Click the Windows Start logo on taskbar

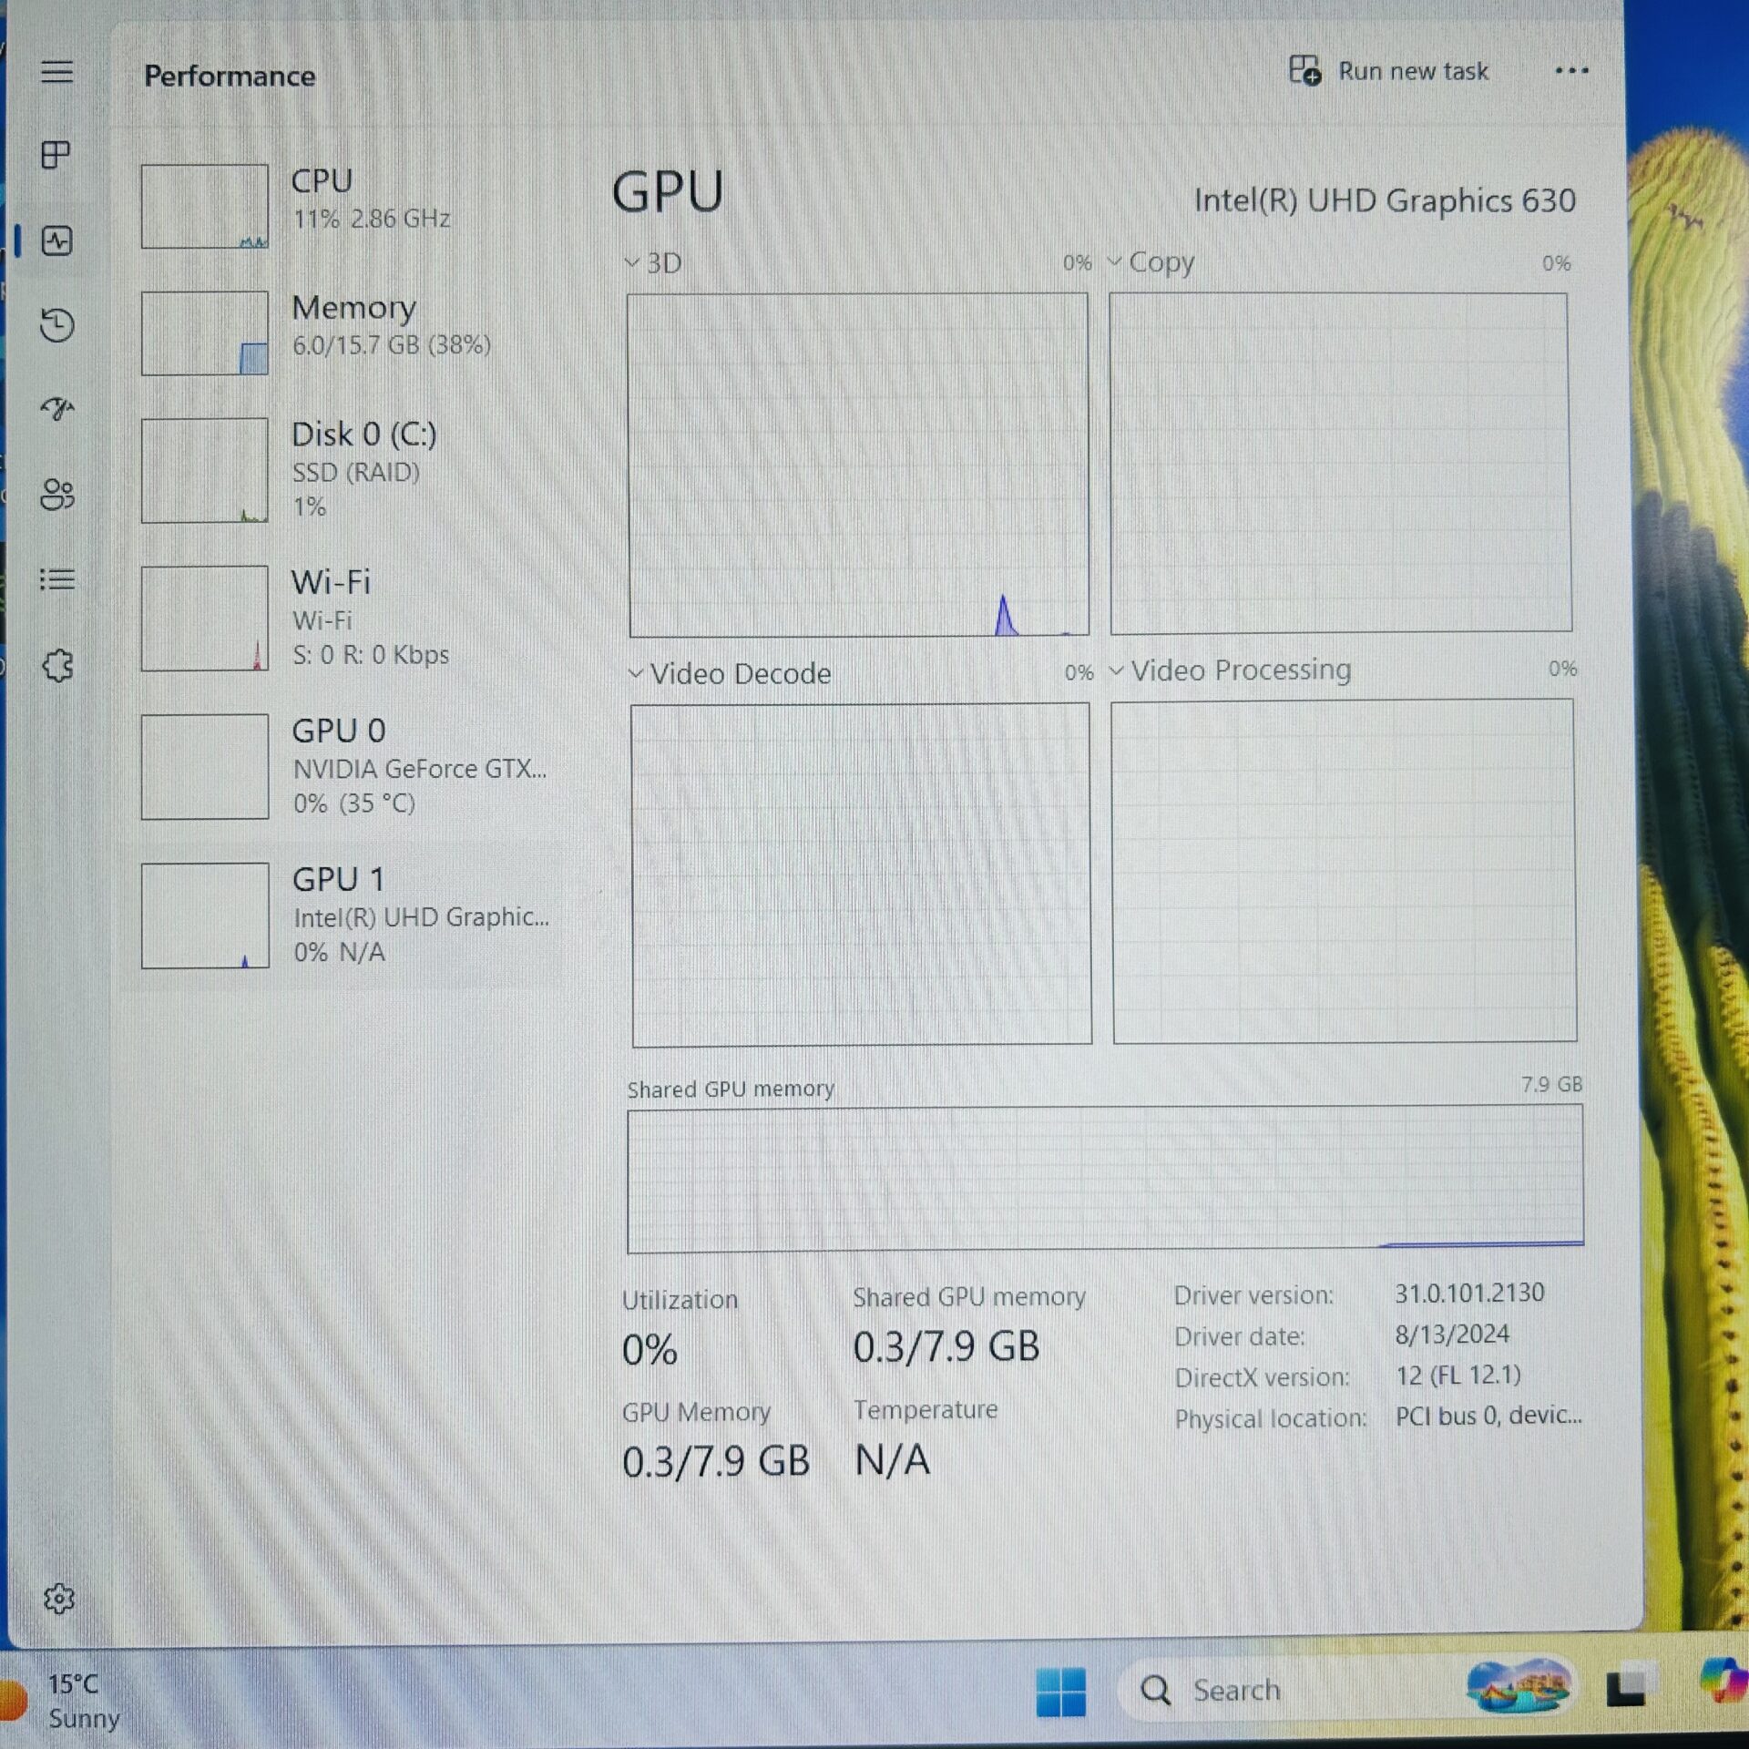coord(1061,1692)
